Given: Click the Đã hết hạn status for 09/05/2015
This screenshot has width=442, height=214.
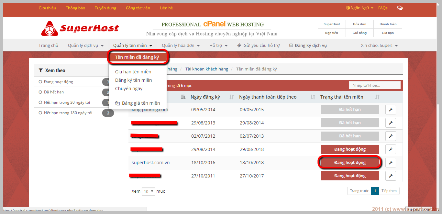Looking at the screenshot, I should coord(350,110).
